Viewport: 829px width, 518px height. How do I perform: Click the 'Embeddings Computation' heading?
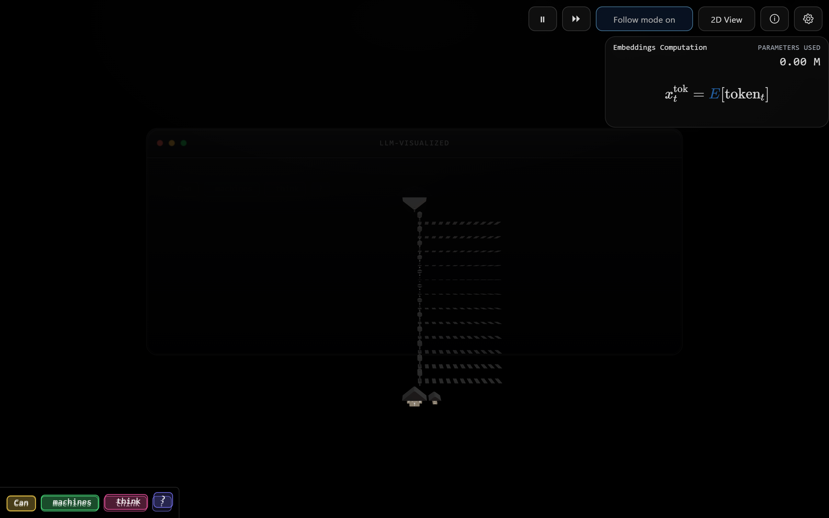pos(660,47)
